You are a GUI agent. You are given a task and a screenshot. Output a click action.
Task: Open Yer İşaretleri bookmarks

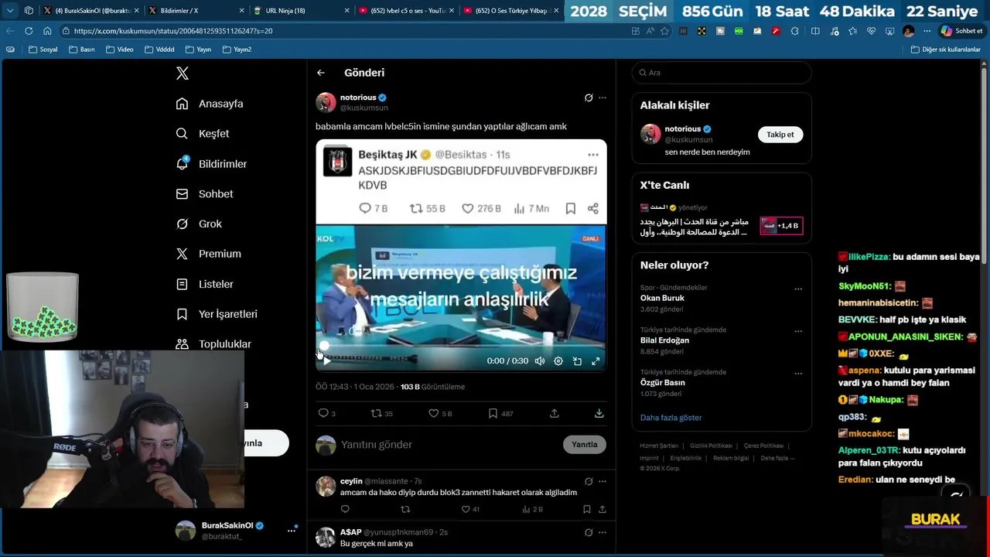(x=217, y=314)
